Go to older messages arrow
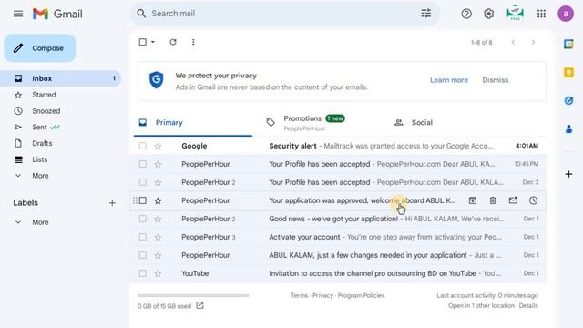 pyautogui.click(x=533, y=43)
